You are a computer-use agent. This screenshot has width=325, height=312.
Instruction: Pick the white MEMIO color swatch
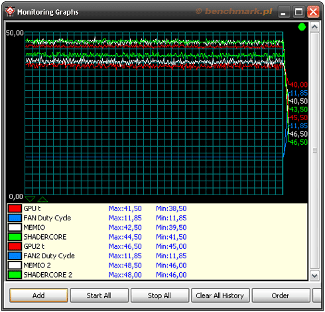tap(15, 228)
